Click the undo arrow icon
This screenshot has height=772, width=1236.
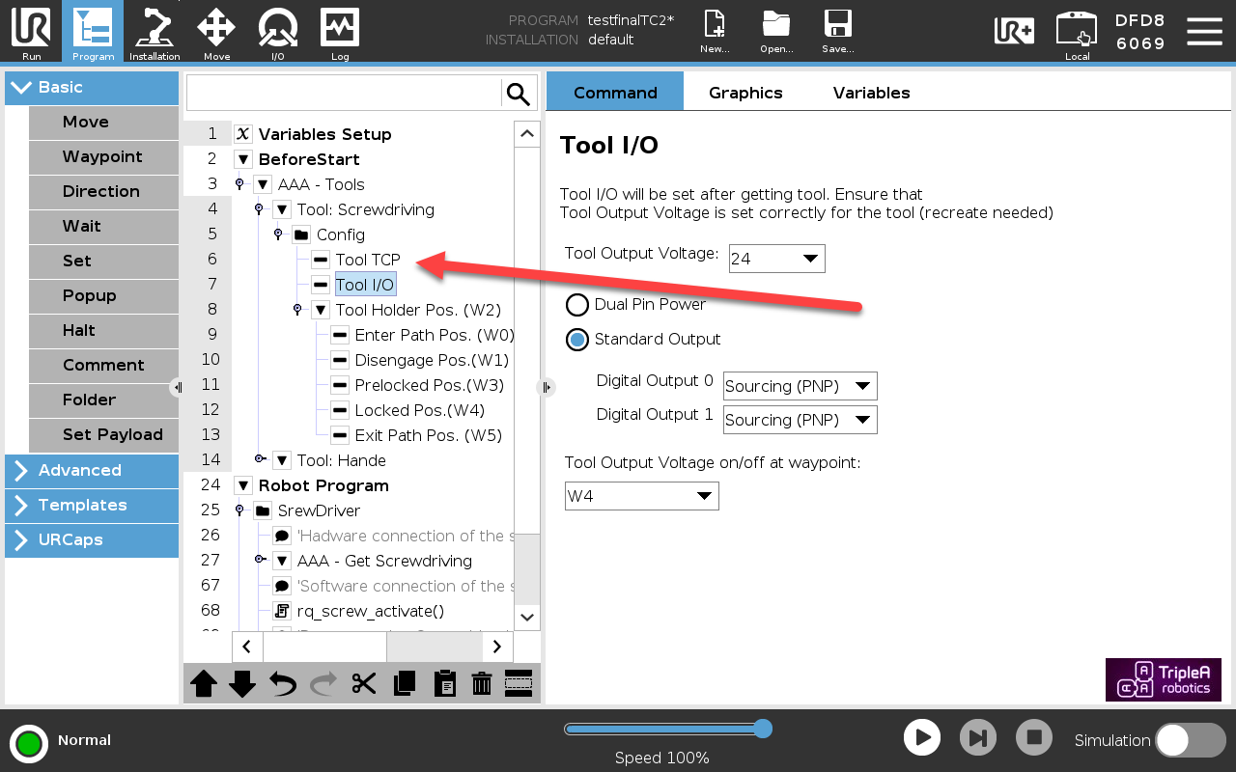click(282, 684)
